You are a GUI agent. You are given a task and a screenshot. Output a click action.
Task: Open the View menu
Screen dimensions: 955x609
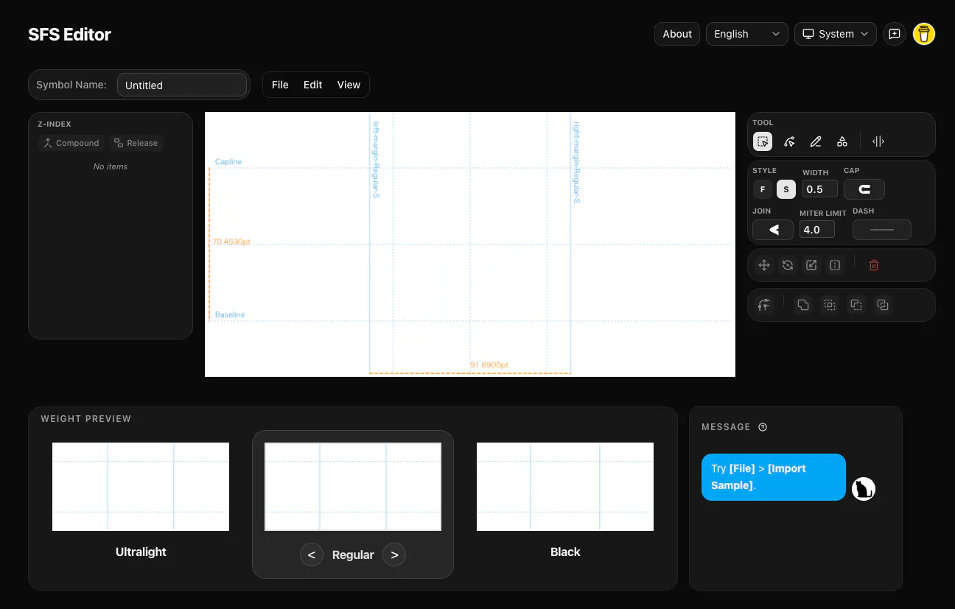coord(349,85)
